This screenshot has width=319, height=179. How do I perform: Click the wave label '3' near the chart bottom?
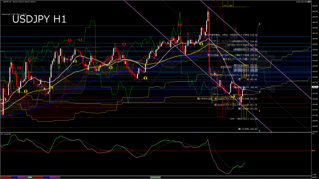260,131
